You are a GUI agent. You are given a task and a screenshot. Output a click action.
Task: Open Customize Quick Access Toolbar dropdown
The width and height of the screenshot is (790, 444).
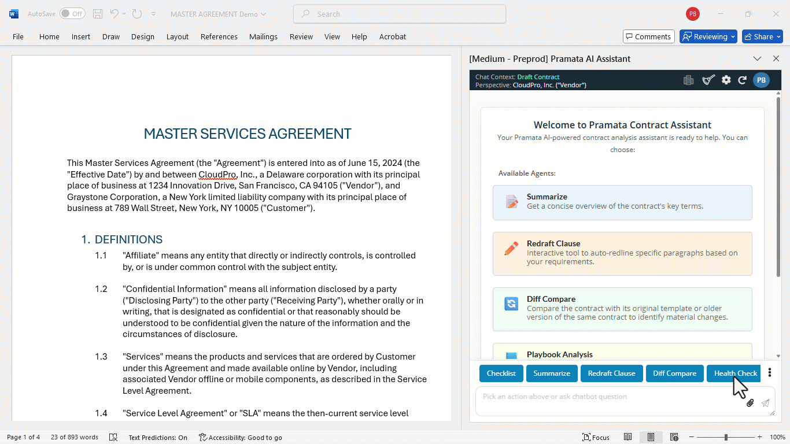pyautogui.click(x=153, y=14)
